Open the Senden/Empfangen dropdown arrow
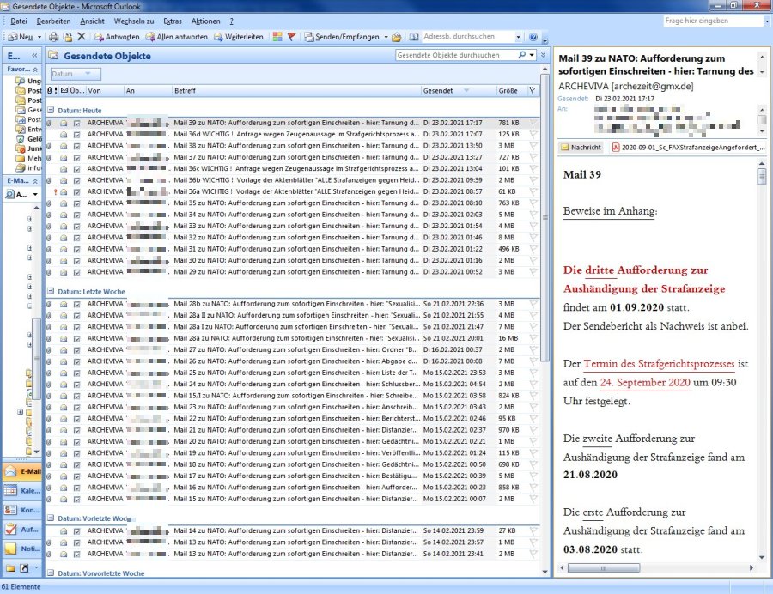This screenshot has width=773, height=594. [386, 37]
